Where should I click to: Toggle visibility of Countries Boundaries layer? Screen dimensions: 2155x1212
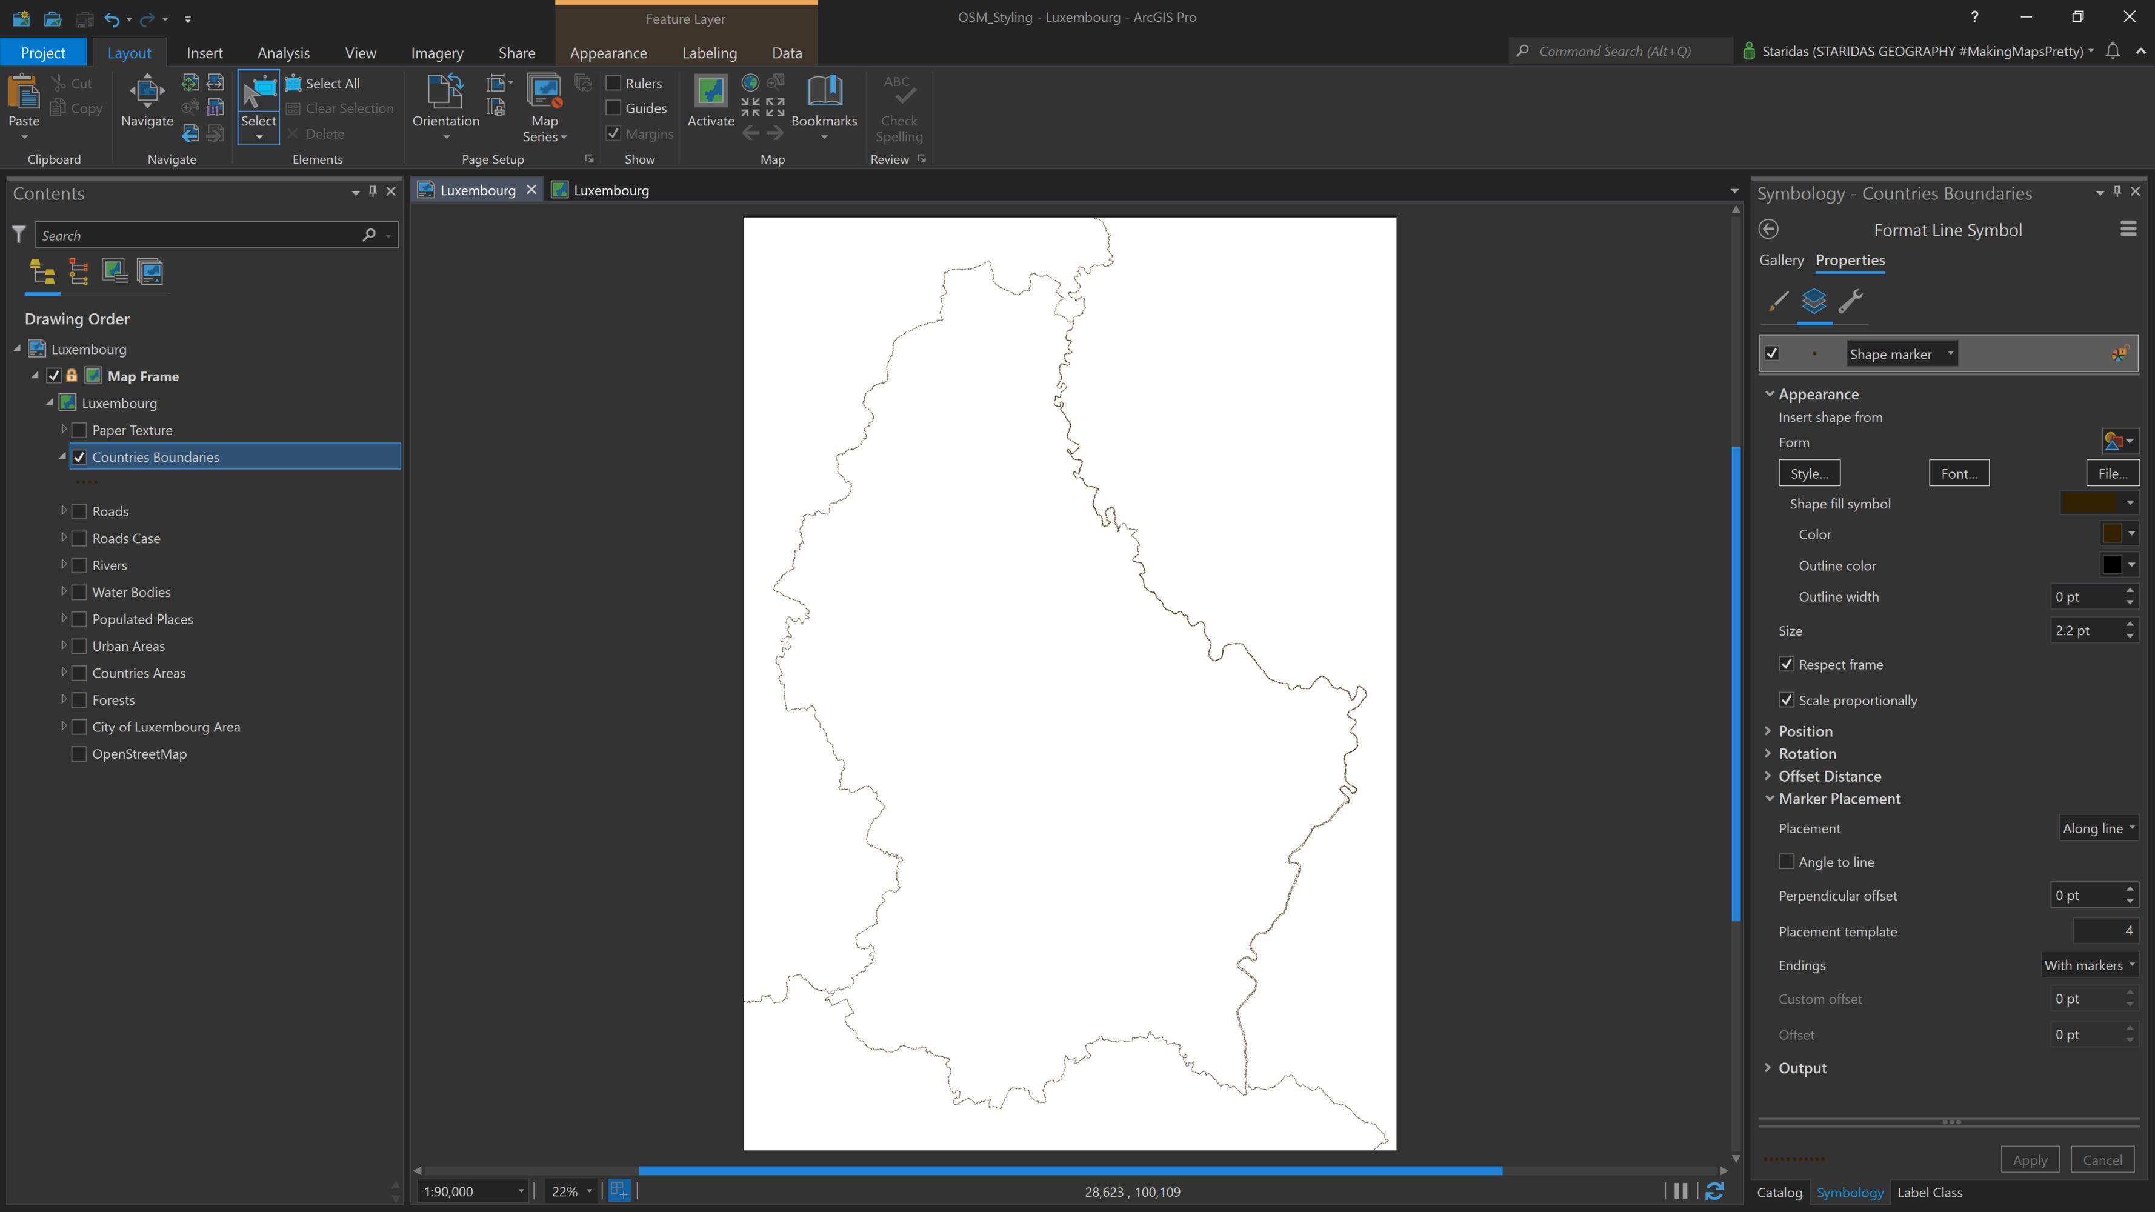[x=79, y=457]
